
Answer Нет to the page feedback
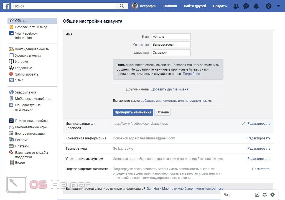tap(156, 189)
